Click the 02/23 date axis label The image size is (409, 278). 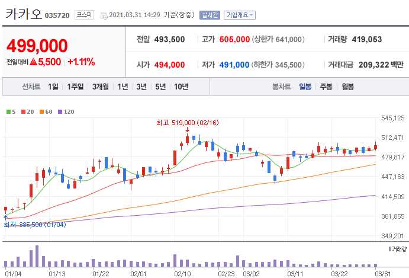[227, 274]
